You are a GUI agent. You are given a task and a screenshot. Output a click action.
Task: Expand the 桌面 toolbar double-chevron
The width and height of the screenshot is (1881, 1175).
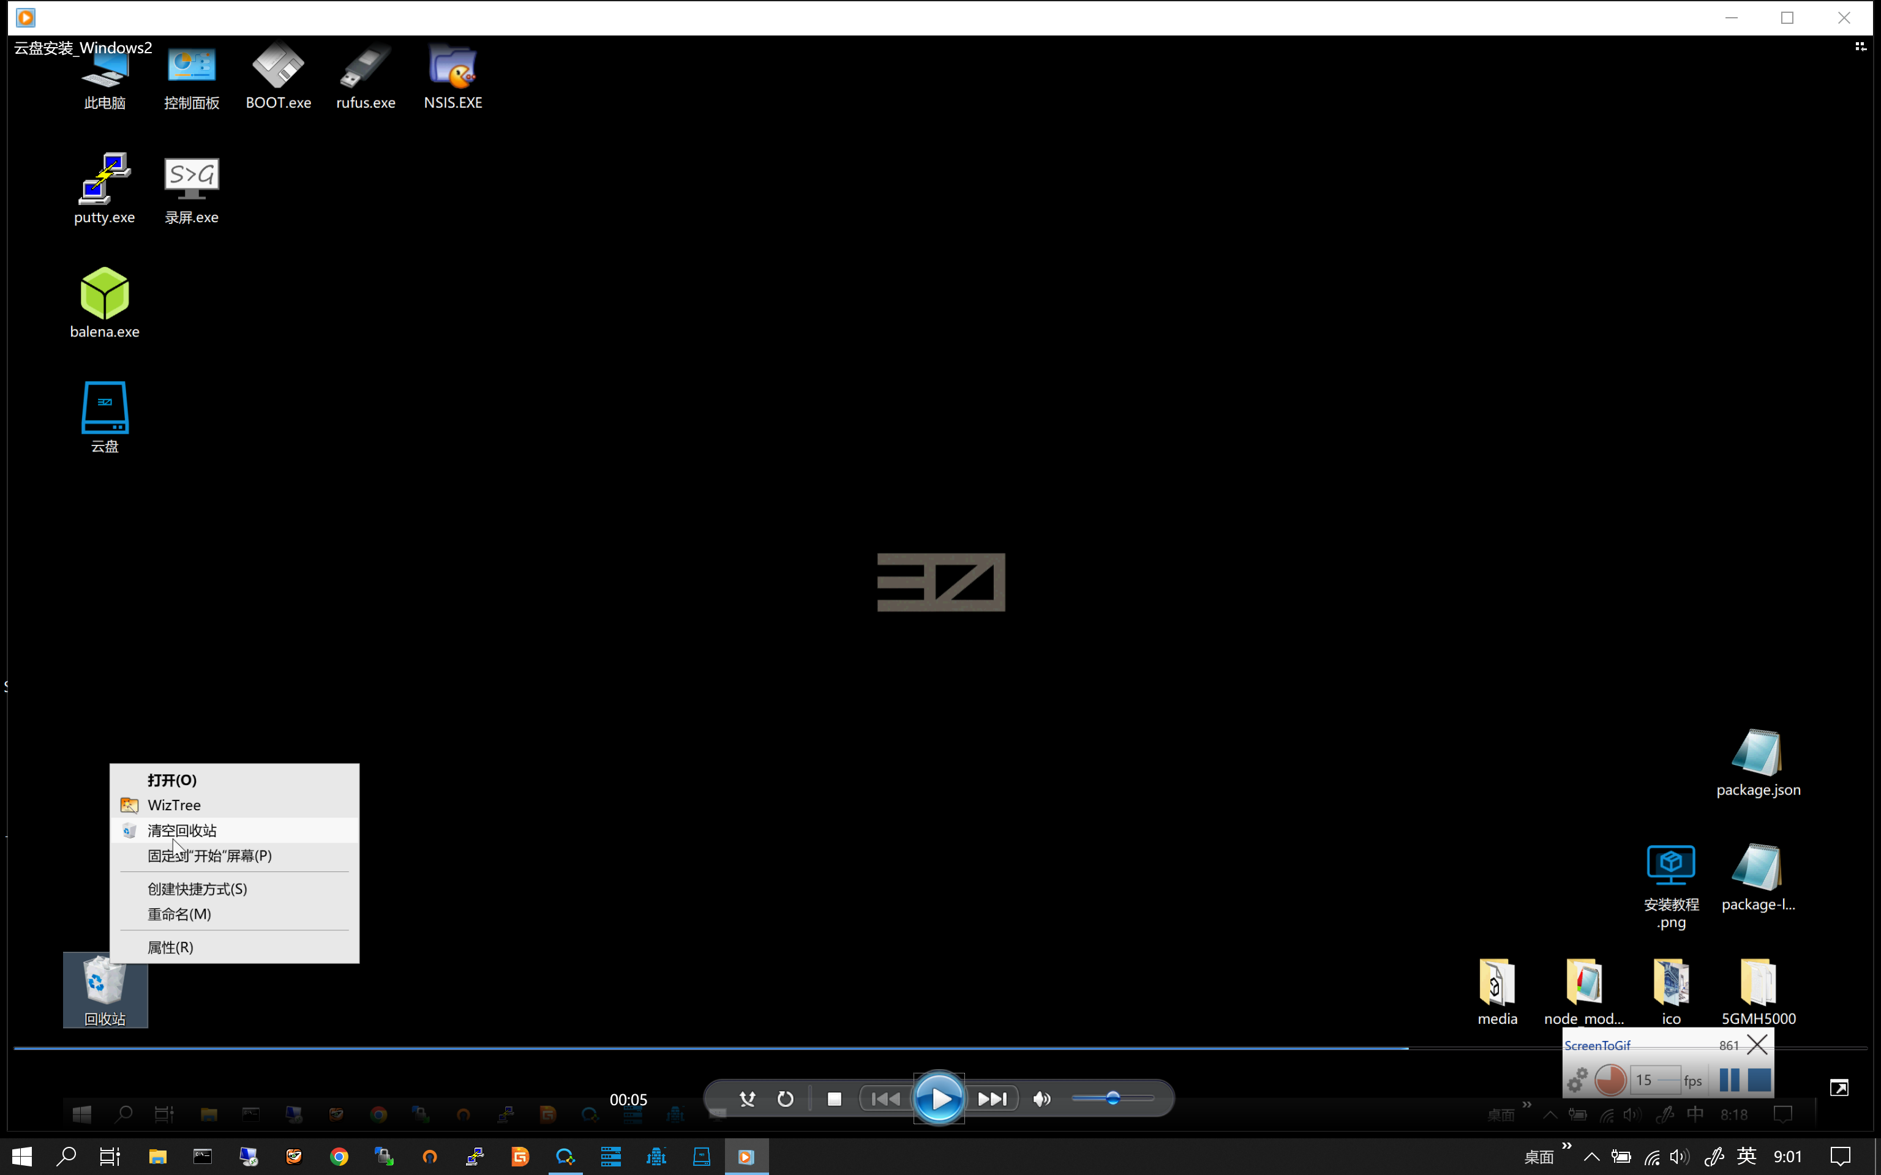[x=1566, y=1146]
